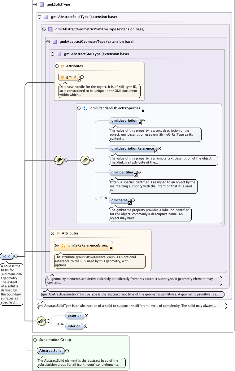Click the gml:SolidType purple type icon
Image resolution: width=235 pixels, height=371 pixels.
[41, 5]
